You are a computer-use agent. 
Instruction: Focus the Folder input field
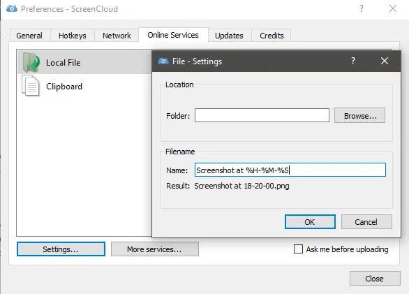pos(262,115)
